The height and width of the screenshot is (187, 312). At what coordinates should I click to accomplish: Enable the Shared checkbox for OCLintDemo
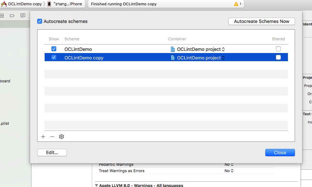(x=278, y=49)
